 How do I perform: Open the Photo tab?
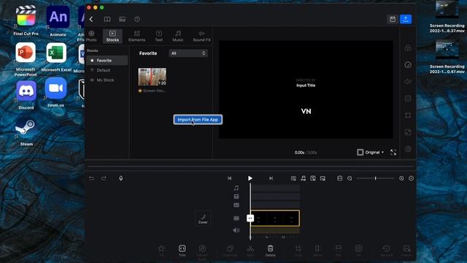(x=91, y=36)
